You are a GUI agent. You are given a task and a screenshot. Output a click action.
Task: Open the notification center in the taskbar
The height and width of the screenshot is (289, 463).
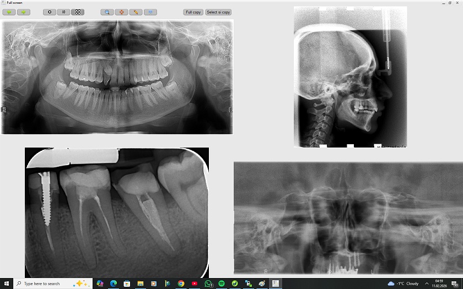coord(455,283)
